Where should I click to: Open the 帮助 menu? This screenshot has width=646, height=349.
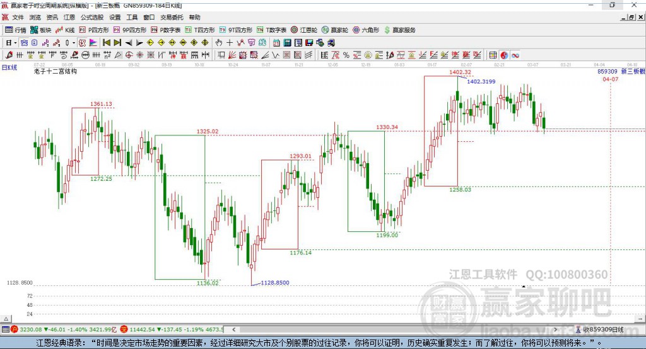pos(194,17)
